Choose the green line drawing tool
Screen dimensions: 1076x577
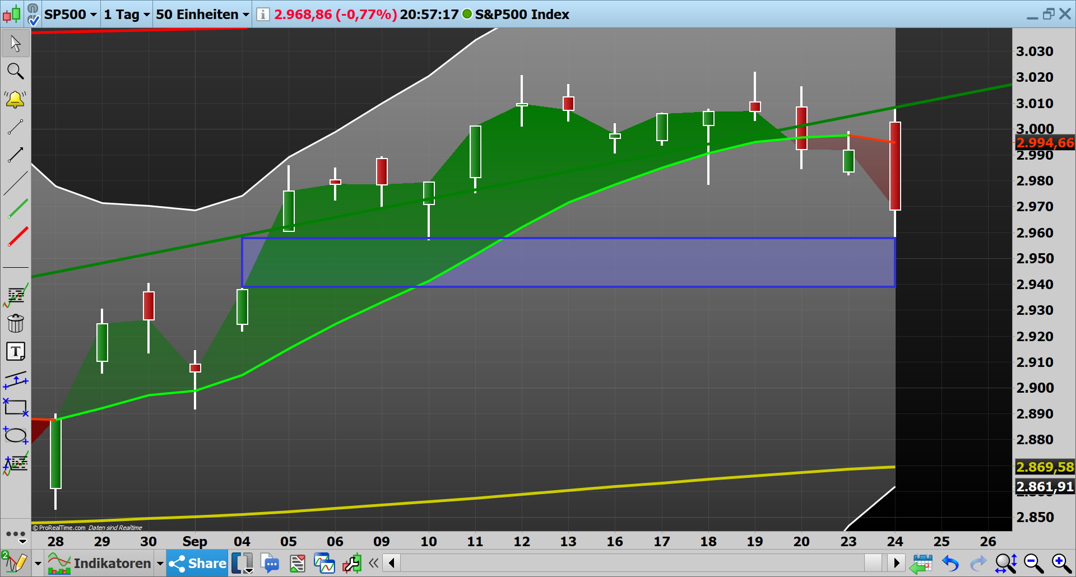pos(17,209)
